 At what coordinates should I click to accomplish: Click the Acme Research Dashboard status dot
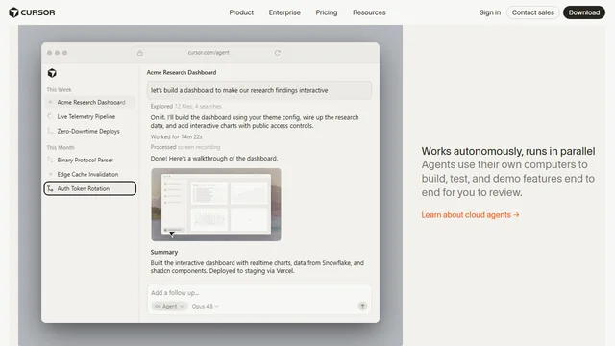pos(50,103)
